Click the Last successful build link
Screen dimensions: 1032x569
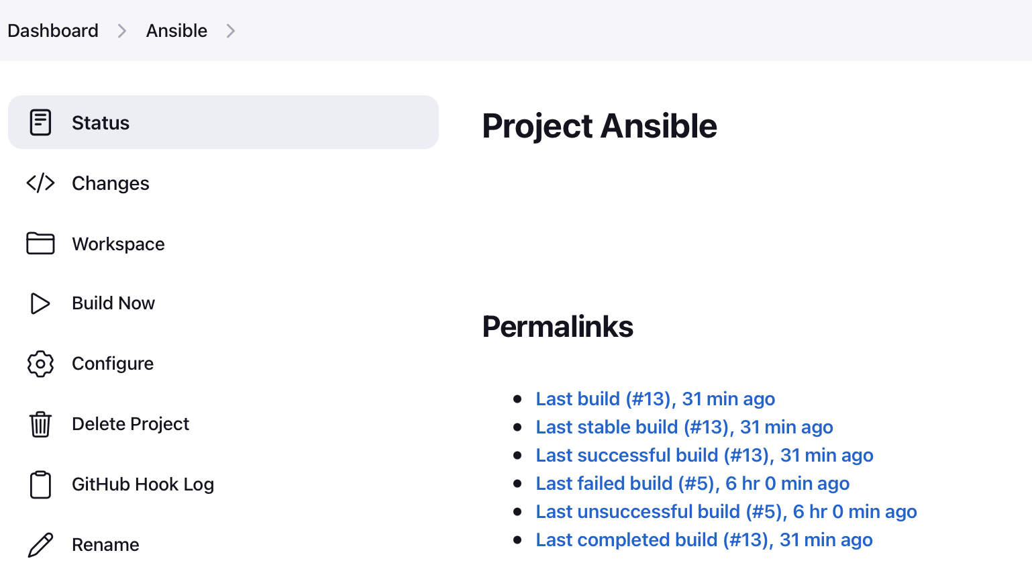(x=704, y=455)
